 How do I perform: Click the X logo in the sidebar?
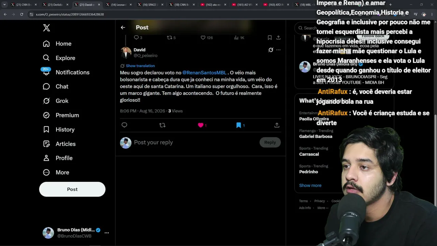tap(46, 28)
